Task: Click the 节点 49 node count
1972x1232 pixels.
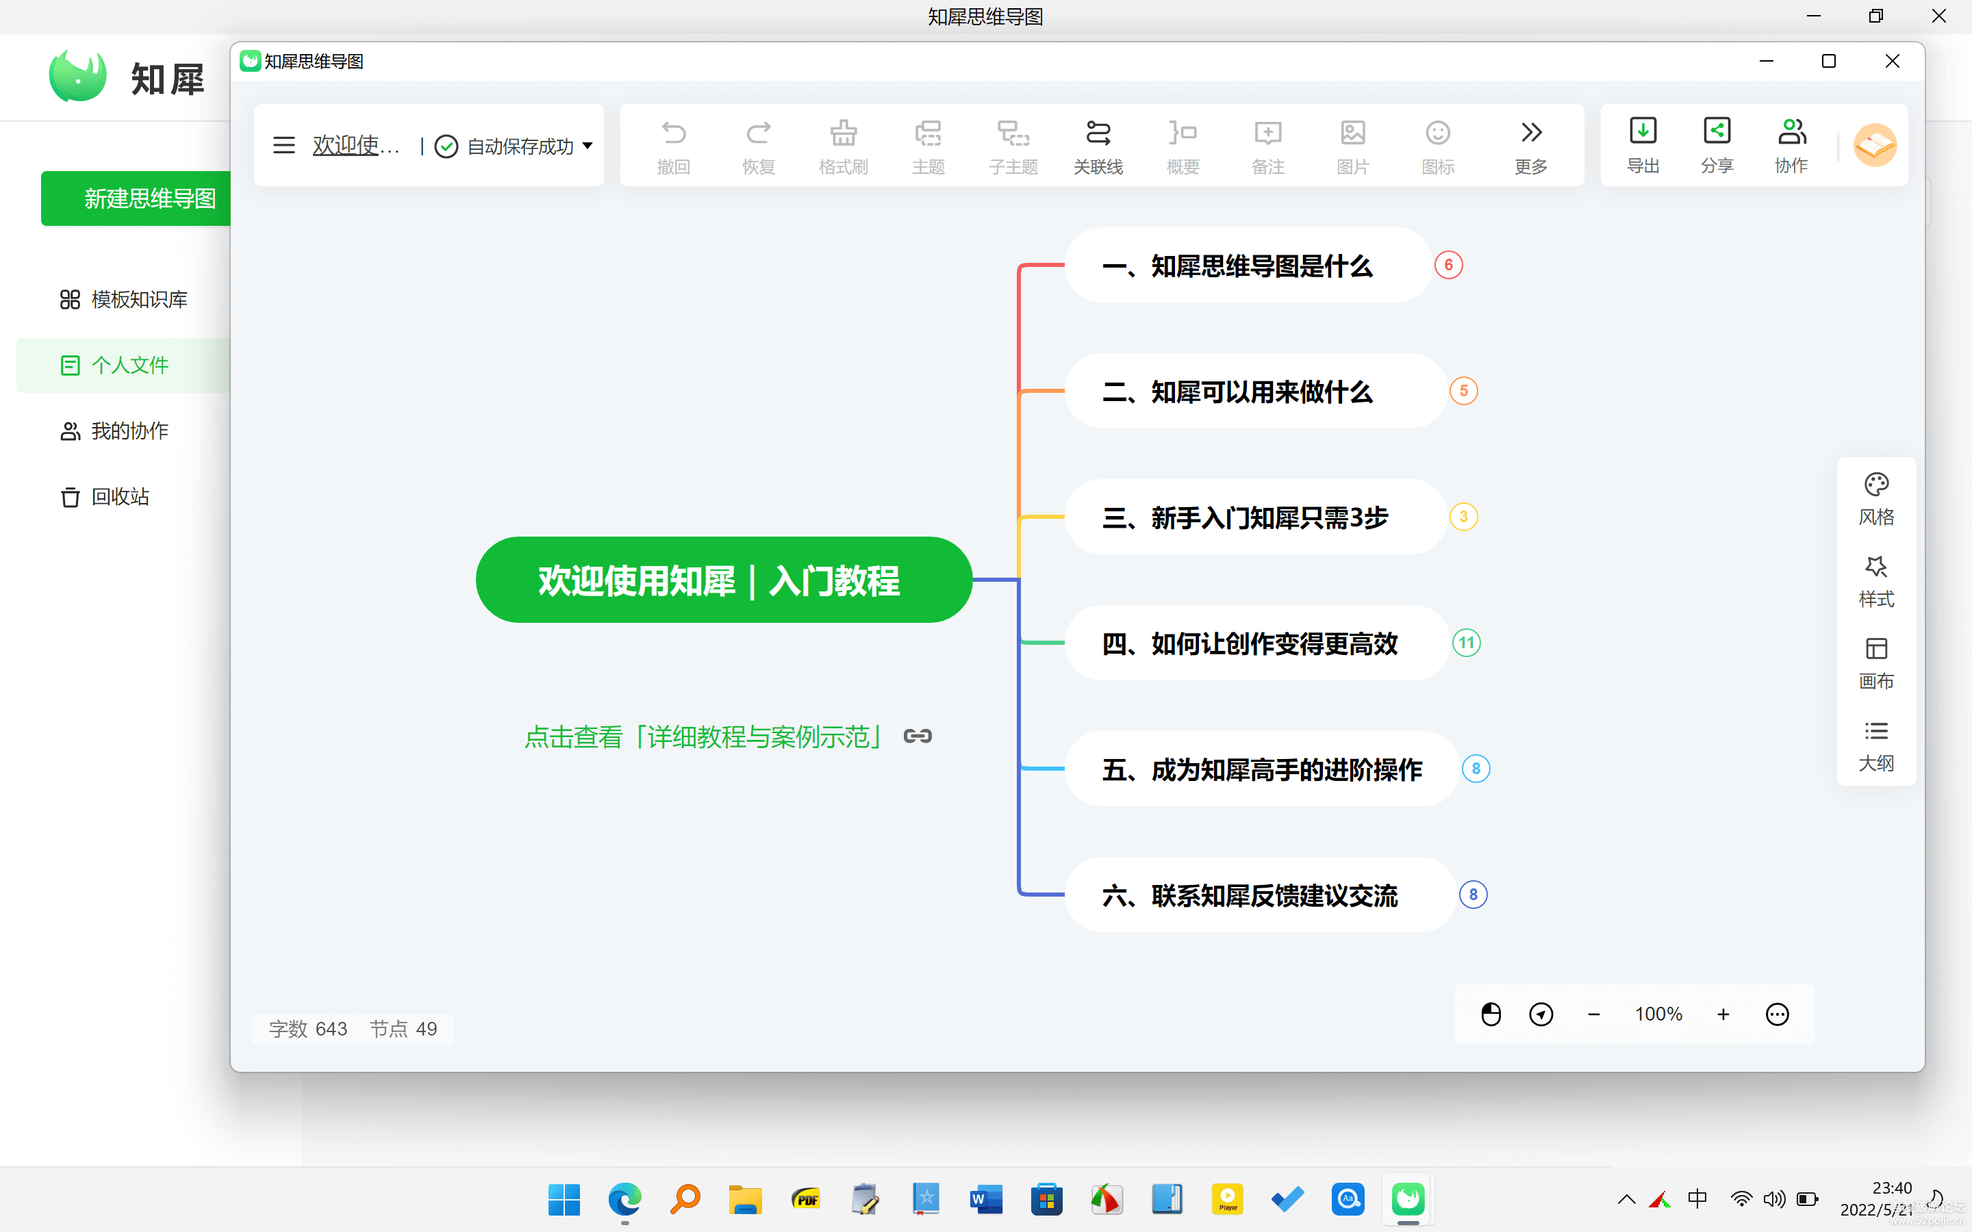Action: pos(403,1029)
